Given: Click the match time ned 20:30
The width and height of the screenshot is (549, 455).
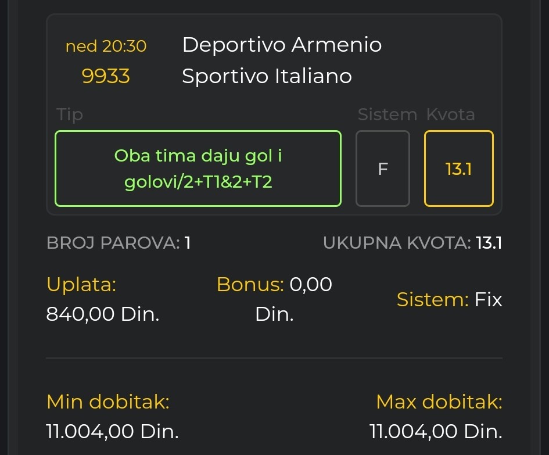Looking at the screenshot, I should [106, 46].
